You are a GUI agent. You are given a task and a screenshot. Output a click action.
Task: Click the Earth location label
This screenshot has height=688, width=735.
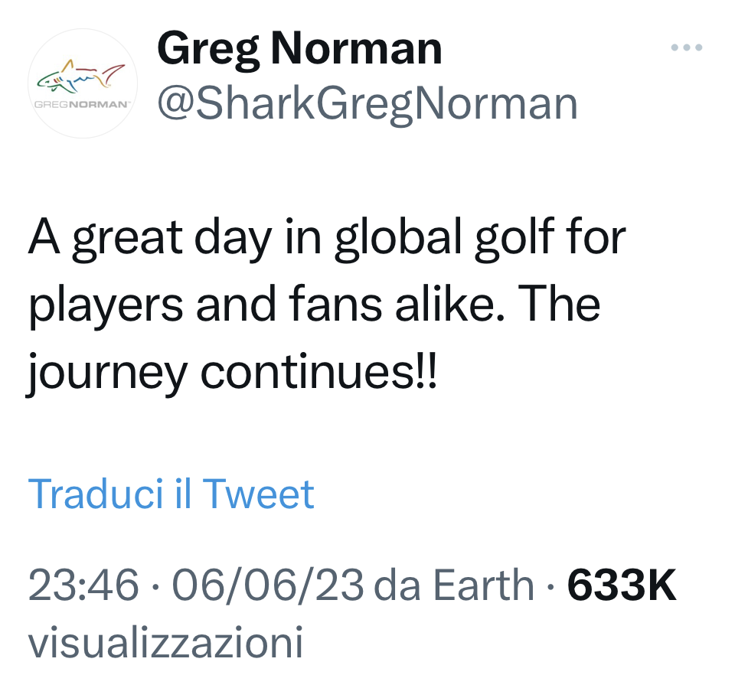pos(483,586)
